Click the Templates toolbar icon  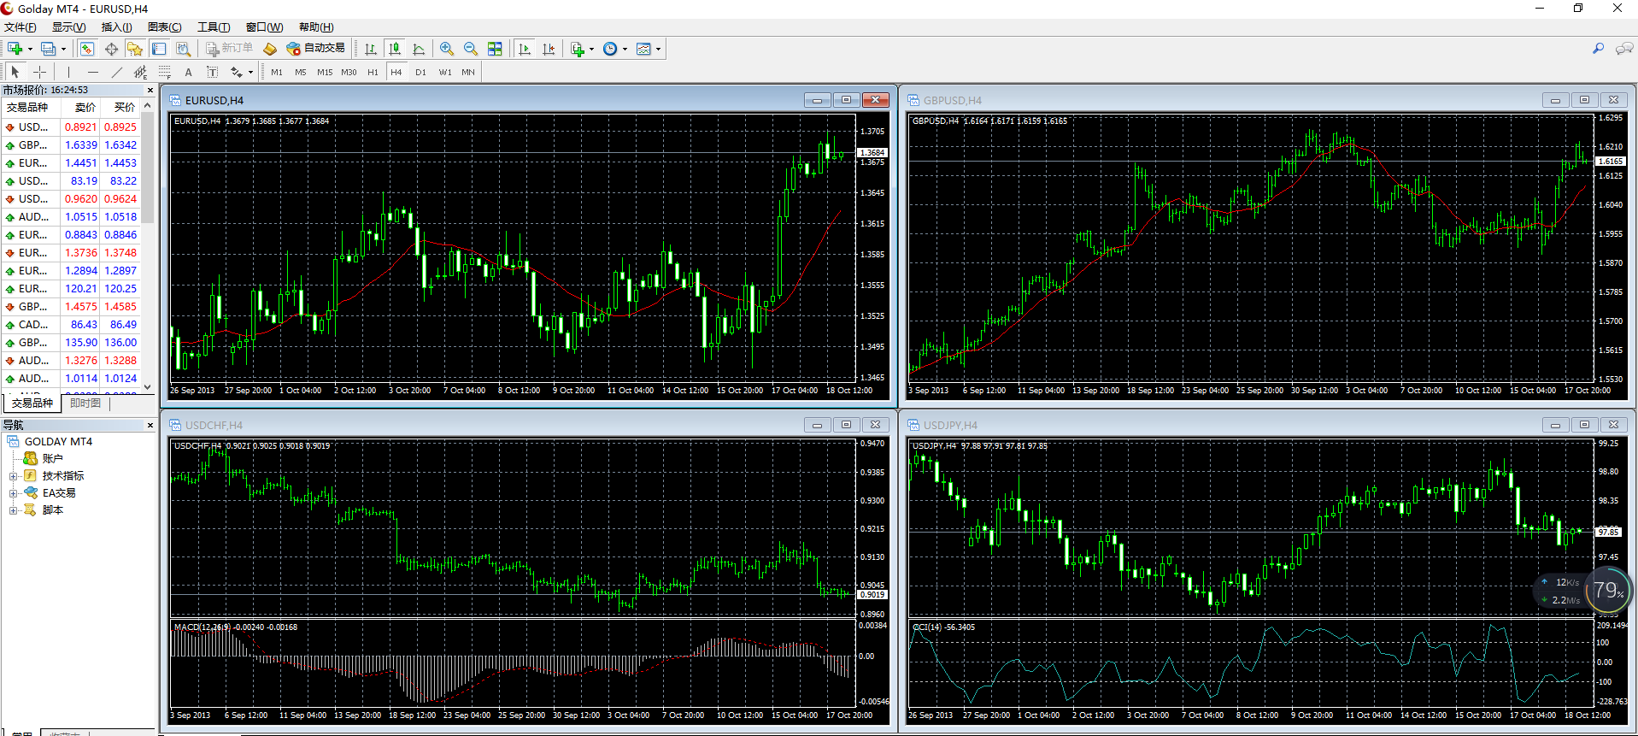[644, 49]
